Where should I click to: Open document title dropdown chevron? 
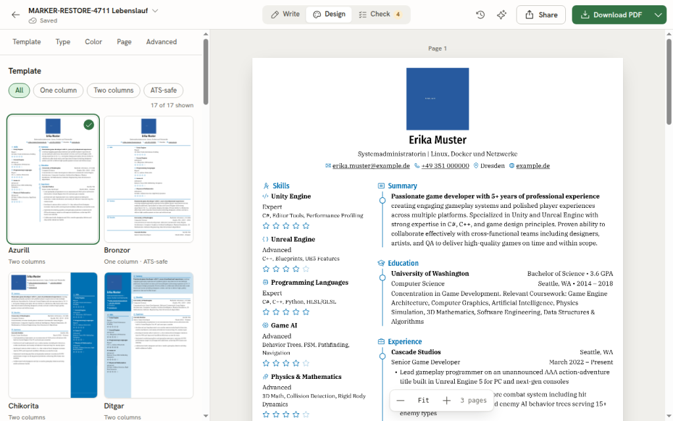[x=155, y=11]
